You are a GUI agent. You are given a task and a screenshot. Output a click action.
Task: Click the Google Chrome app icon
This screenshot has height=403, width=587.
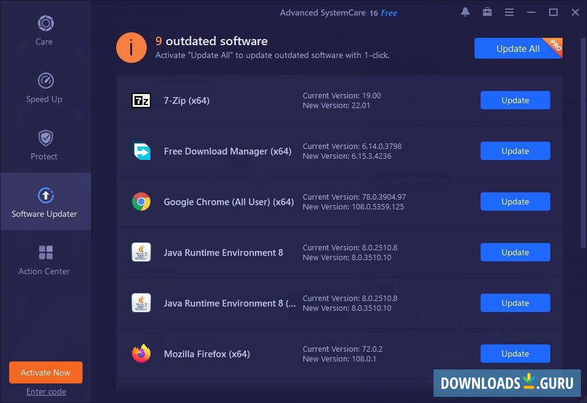click(x=141, y=202)
